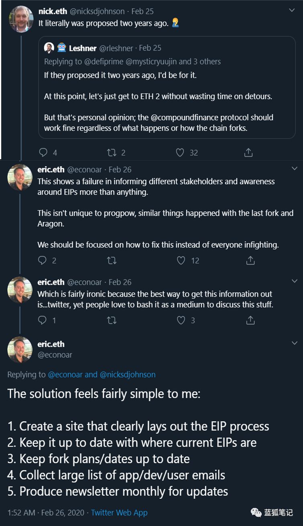Like eric.eth's tweet with 3 likes
The height and width of the screenshot is (526, 303).
tap(181, 320)
